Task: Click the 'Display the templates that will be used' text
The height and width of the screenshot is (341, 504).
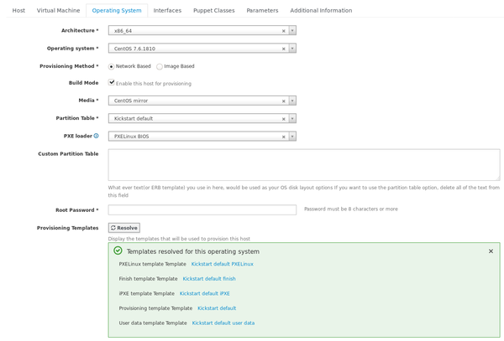Action: [x=179, y=239]
